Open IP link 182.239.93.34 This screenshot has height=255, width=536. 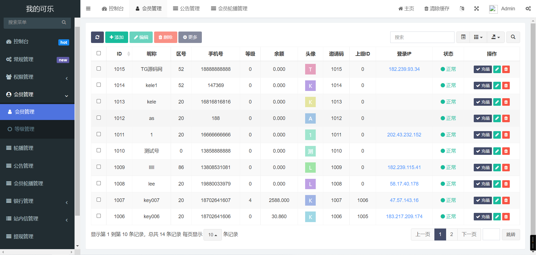click(x=404, y=69)
